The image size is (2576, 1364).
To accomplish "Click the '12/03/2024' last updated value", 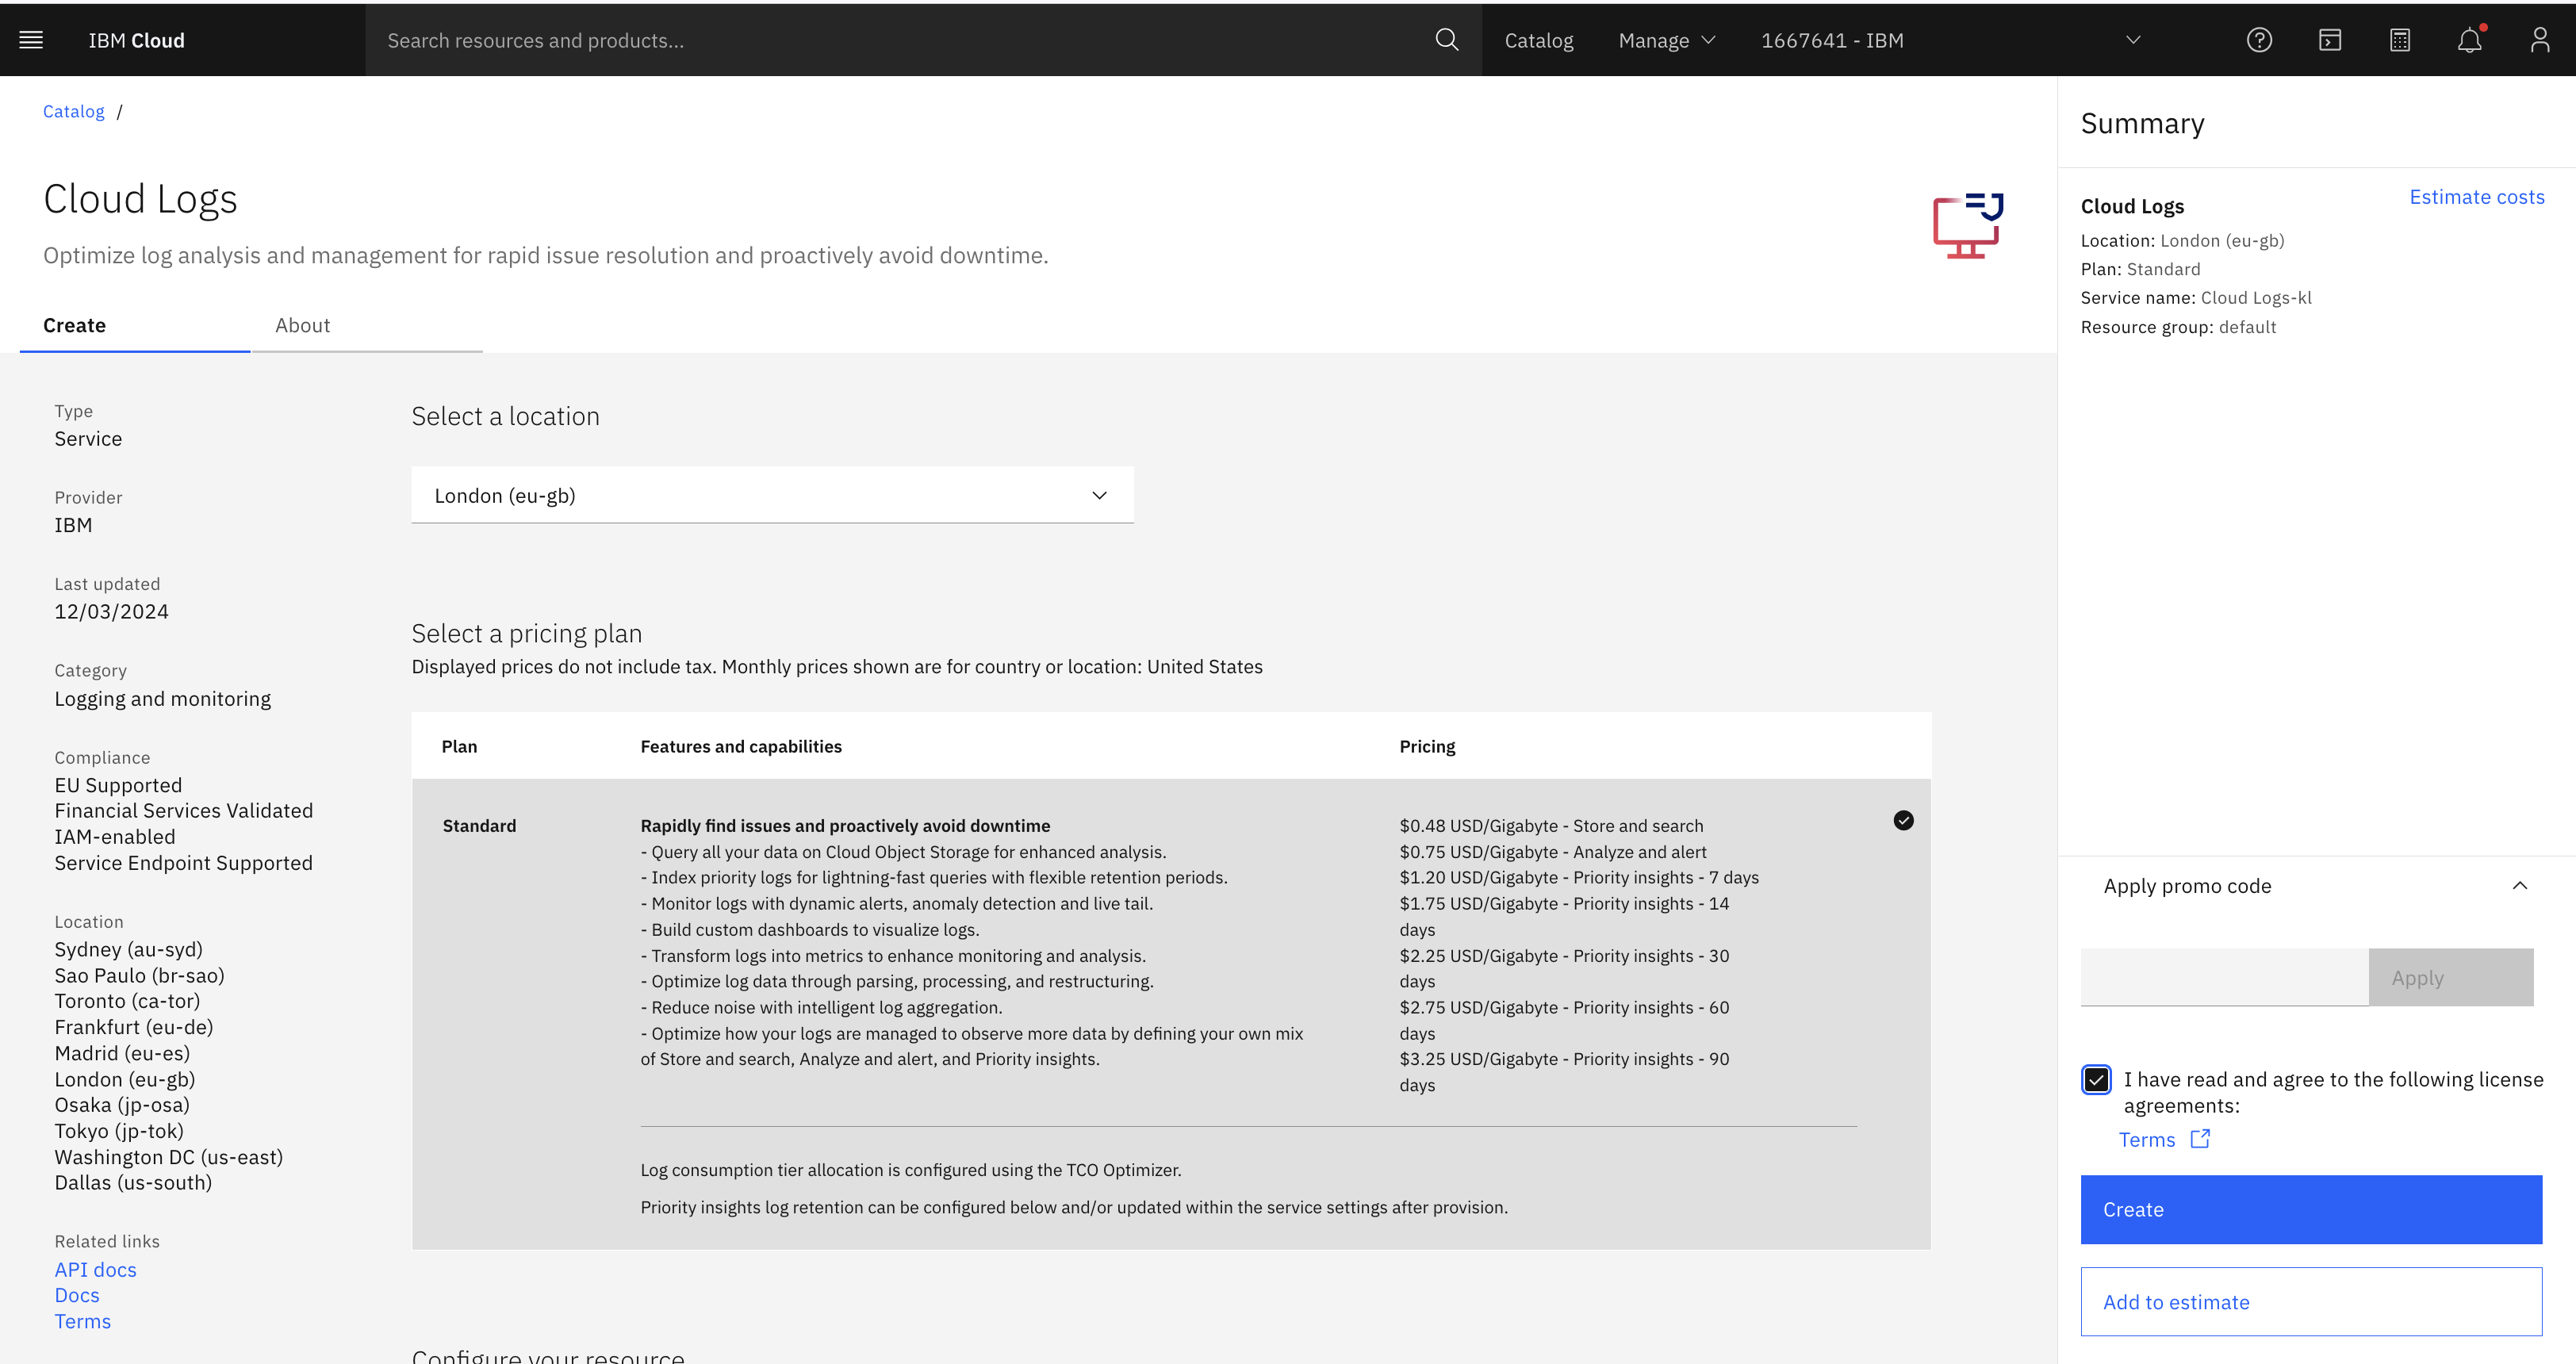I will [111, 611].
